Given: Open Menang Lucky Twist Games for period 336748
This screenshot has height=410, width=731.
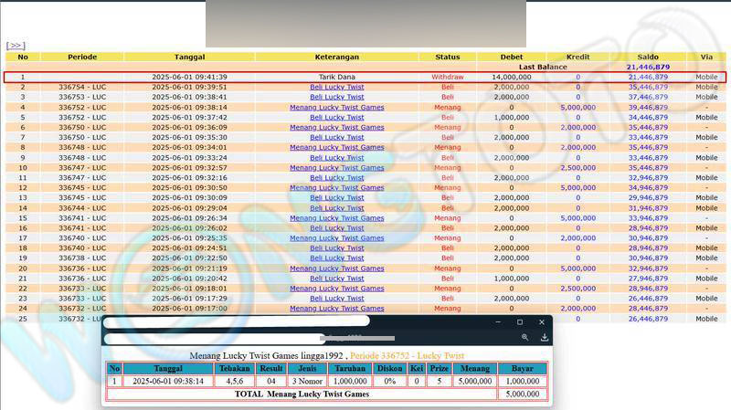Looking at the screenshot, I should [x=336, y=148].
